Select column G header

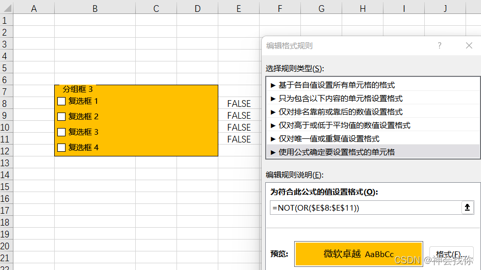click(321, 9)
